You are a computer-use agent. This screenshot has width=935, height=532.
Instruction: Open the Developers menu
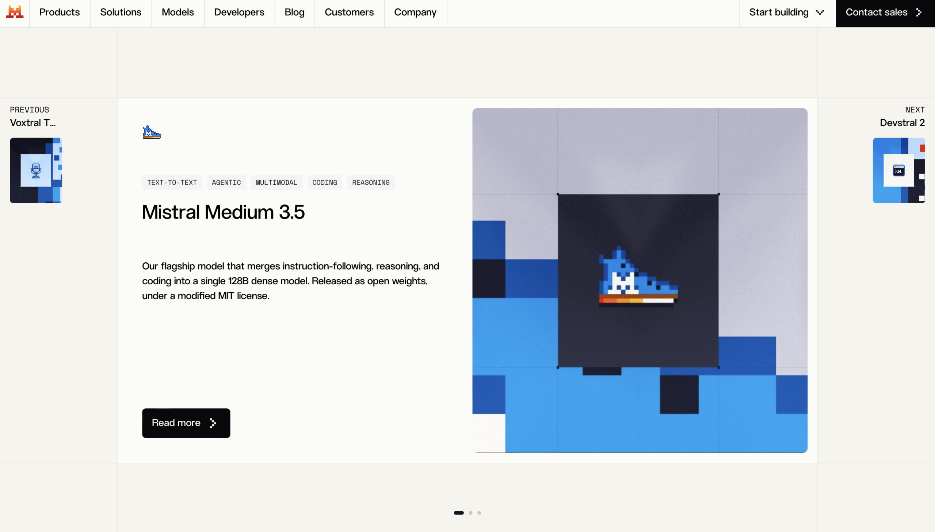point(239,12)
